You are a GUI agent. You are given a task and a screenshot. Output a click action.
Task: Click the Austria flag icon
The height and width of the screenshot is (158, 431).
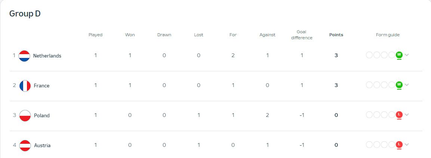coord(25,145)
